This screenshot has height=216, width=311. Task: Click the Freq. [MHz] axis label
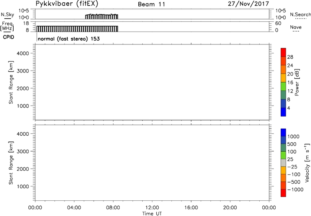(x=7, y=26)
